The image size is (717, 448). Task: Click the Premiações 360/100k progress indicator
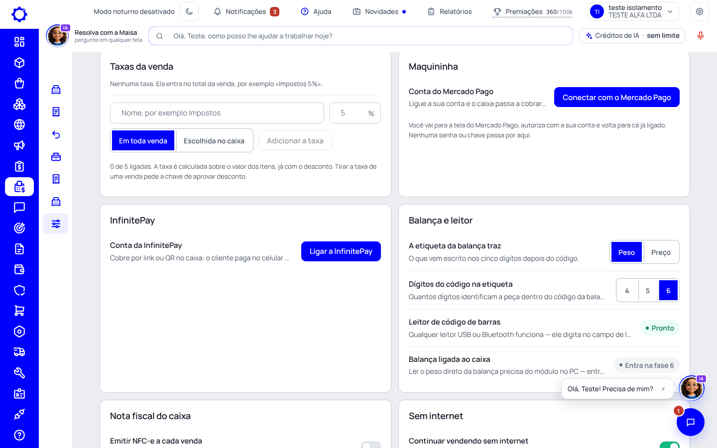tap(533, 11)
